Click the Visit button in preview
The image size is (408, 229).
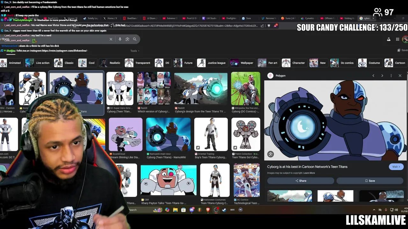tap(396, 167)
